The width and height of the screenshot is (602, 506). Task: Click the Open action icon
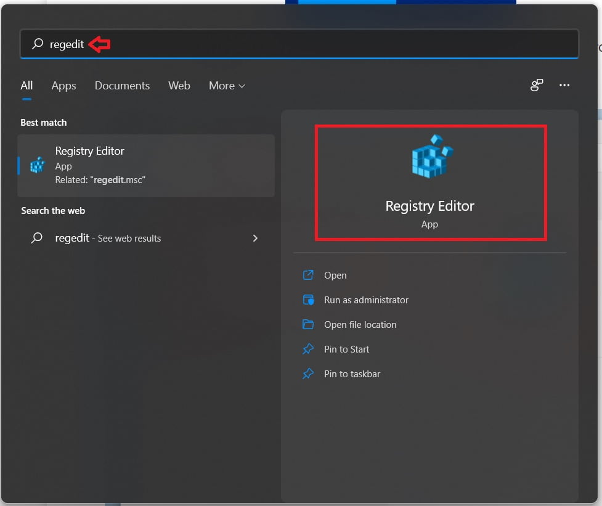[308, 275]
